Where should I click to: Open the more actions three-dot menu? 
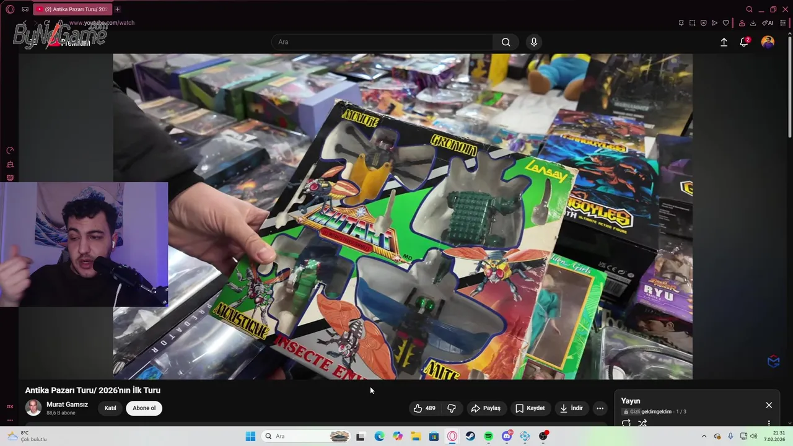coord(600,408)
